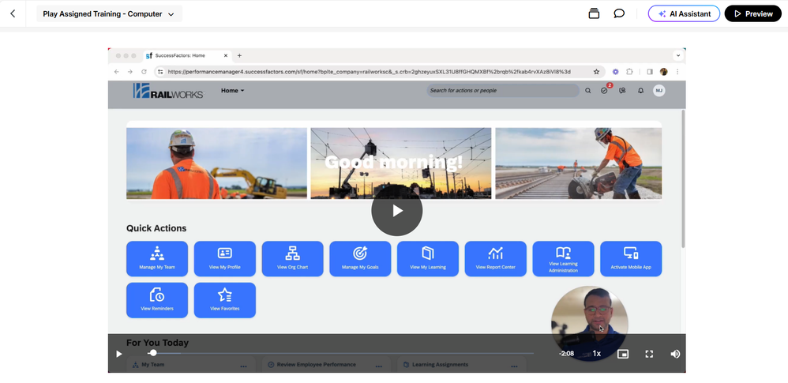This screenshot has width=788, height=383.
Task: Enter fullscreen video mode
Action: click(649, 354)
